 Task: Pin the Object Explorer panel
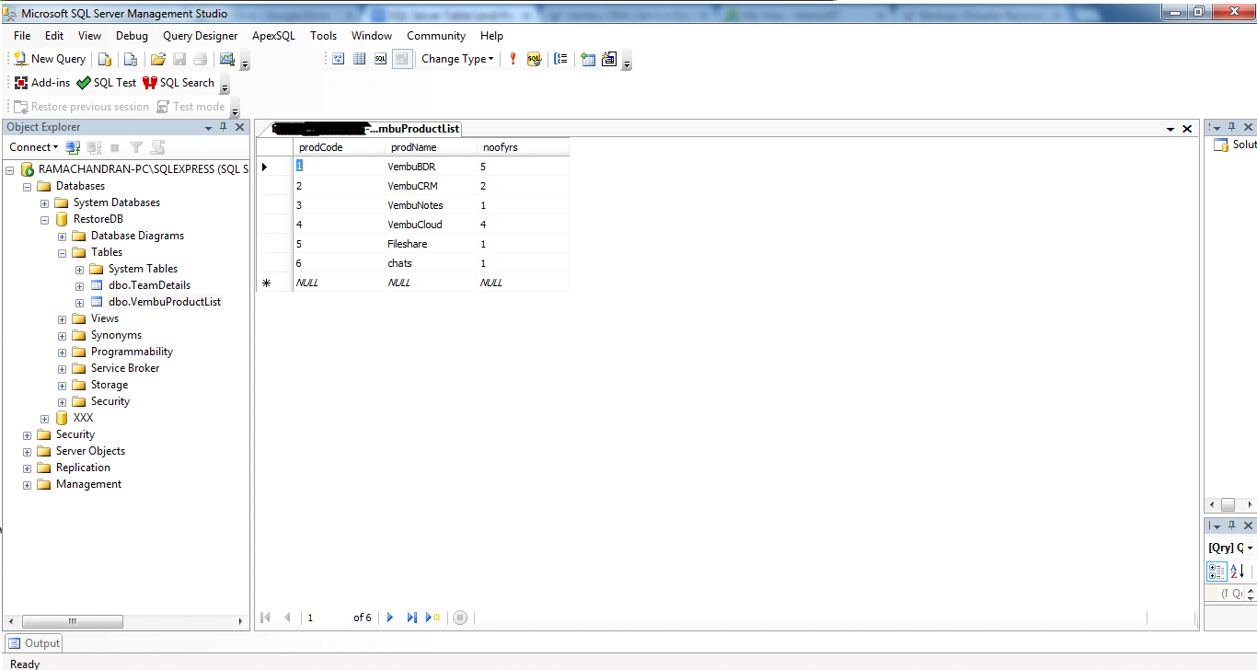coord(223,127)
